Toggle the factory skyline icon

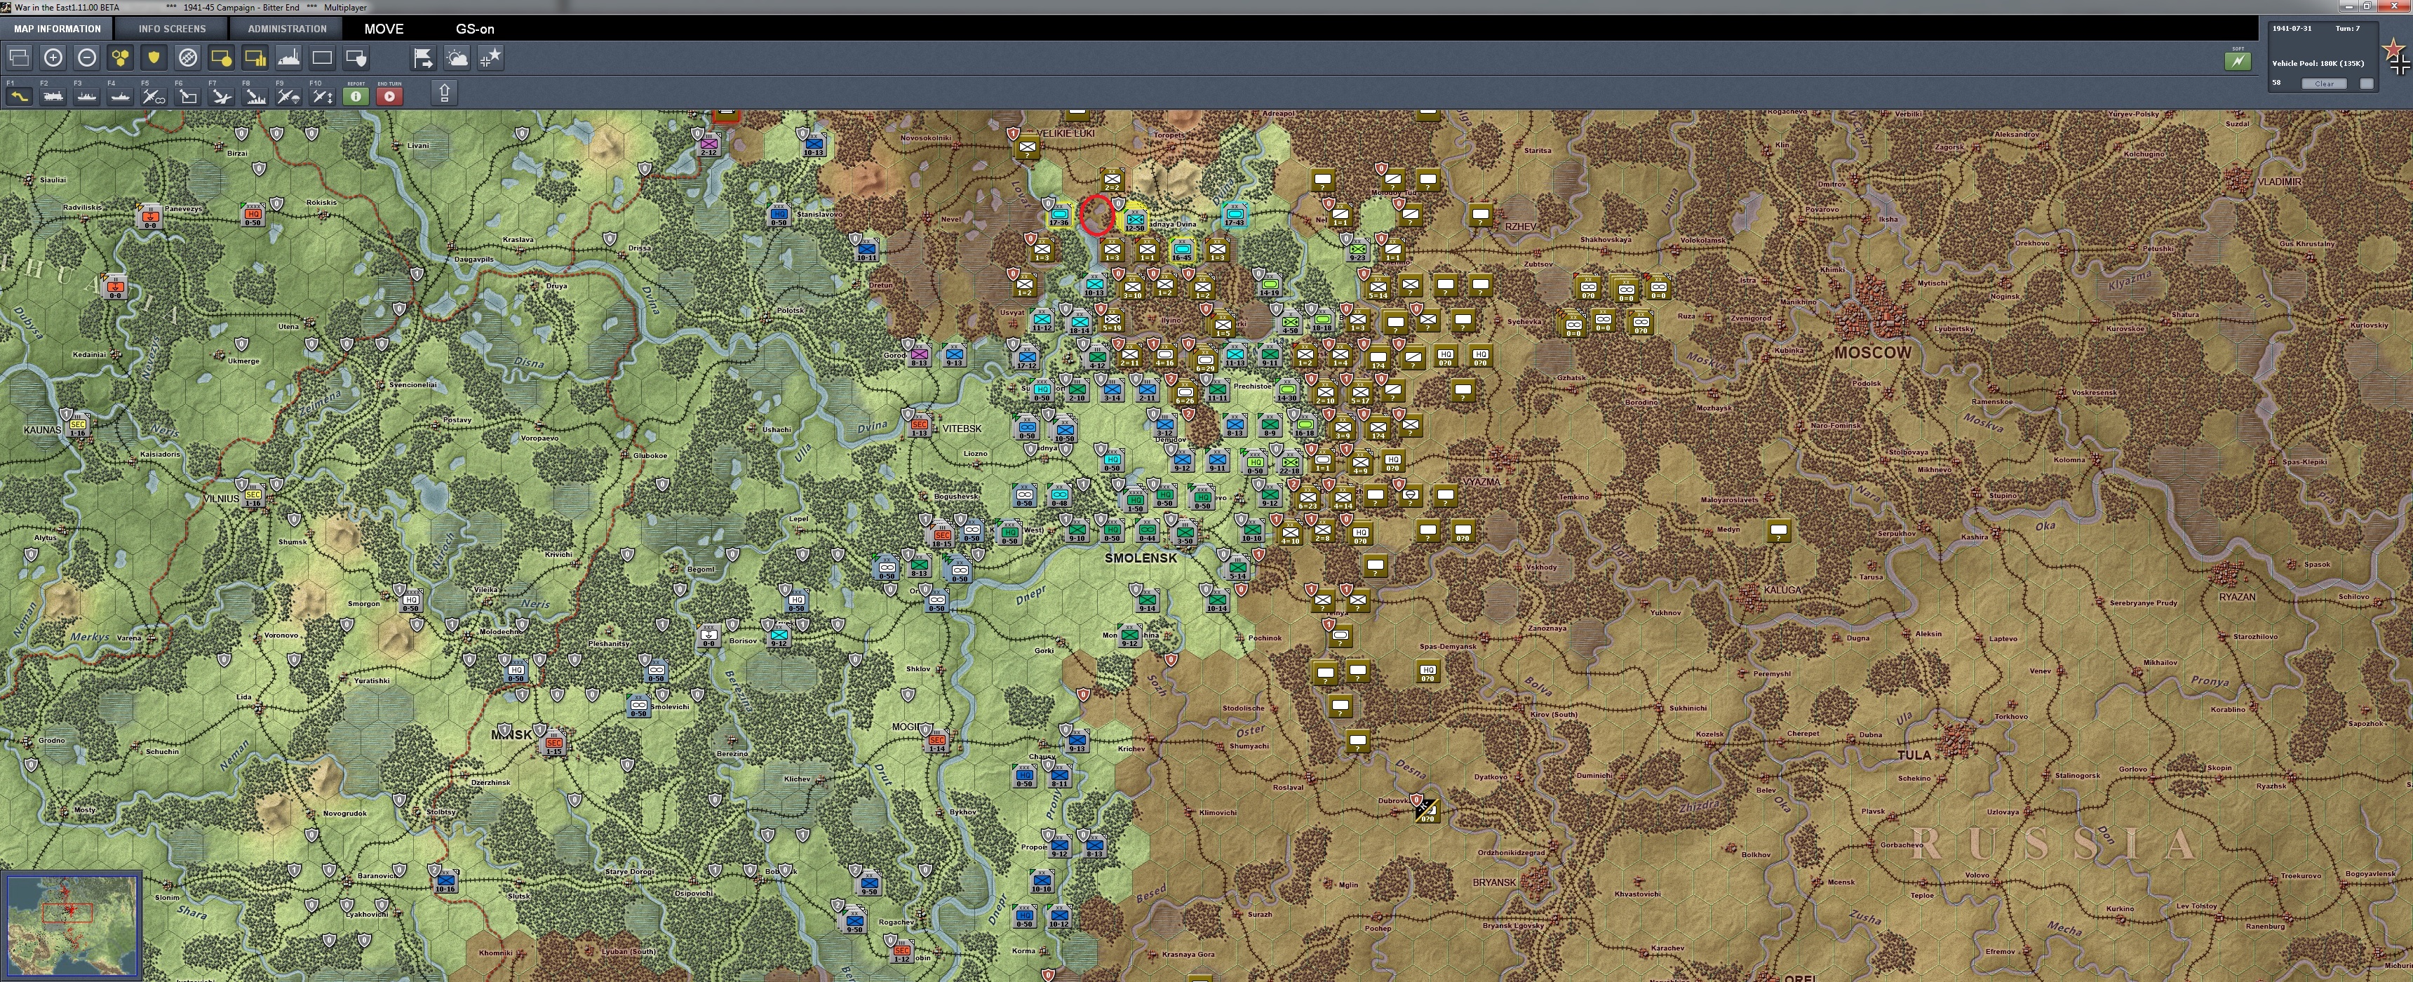click(288, 58)
